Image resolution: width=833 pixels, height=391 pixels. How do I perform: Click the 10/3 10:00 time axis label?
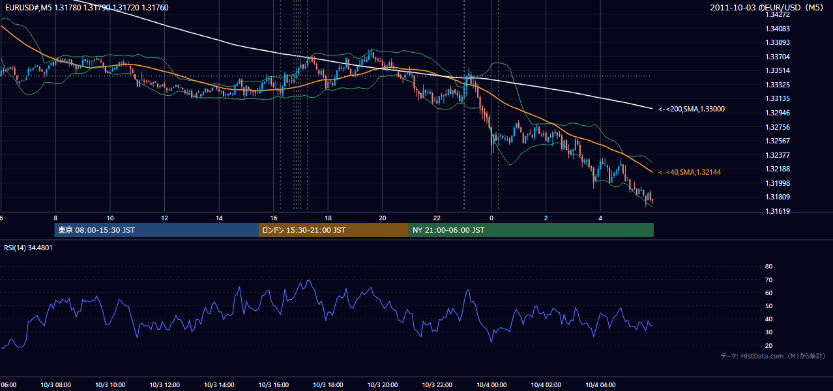click(x=110, y=385)
